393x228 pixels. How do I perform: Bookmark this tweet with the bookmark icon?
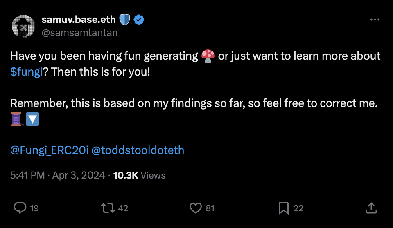pos(283,208)
